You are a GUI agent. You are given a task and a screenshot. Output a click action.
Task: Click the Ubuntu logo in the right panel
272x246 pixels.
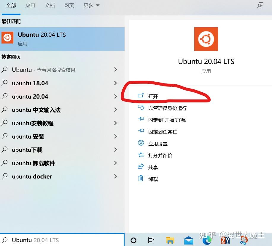(206, 39)
